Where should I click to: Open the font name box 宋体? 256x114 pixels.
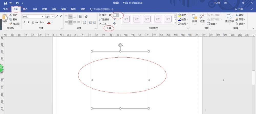[33, 17]
